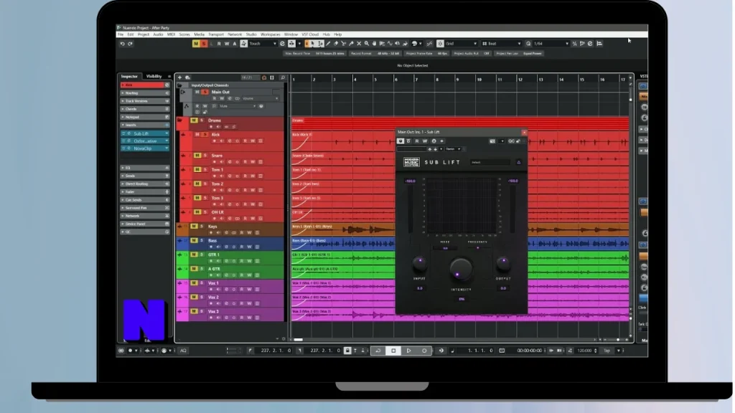735x413 pixels.
Task: Mute the GTR 1 track
Action: (194, 255)
